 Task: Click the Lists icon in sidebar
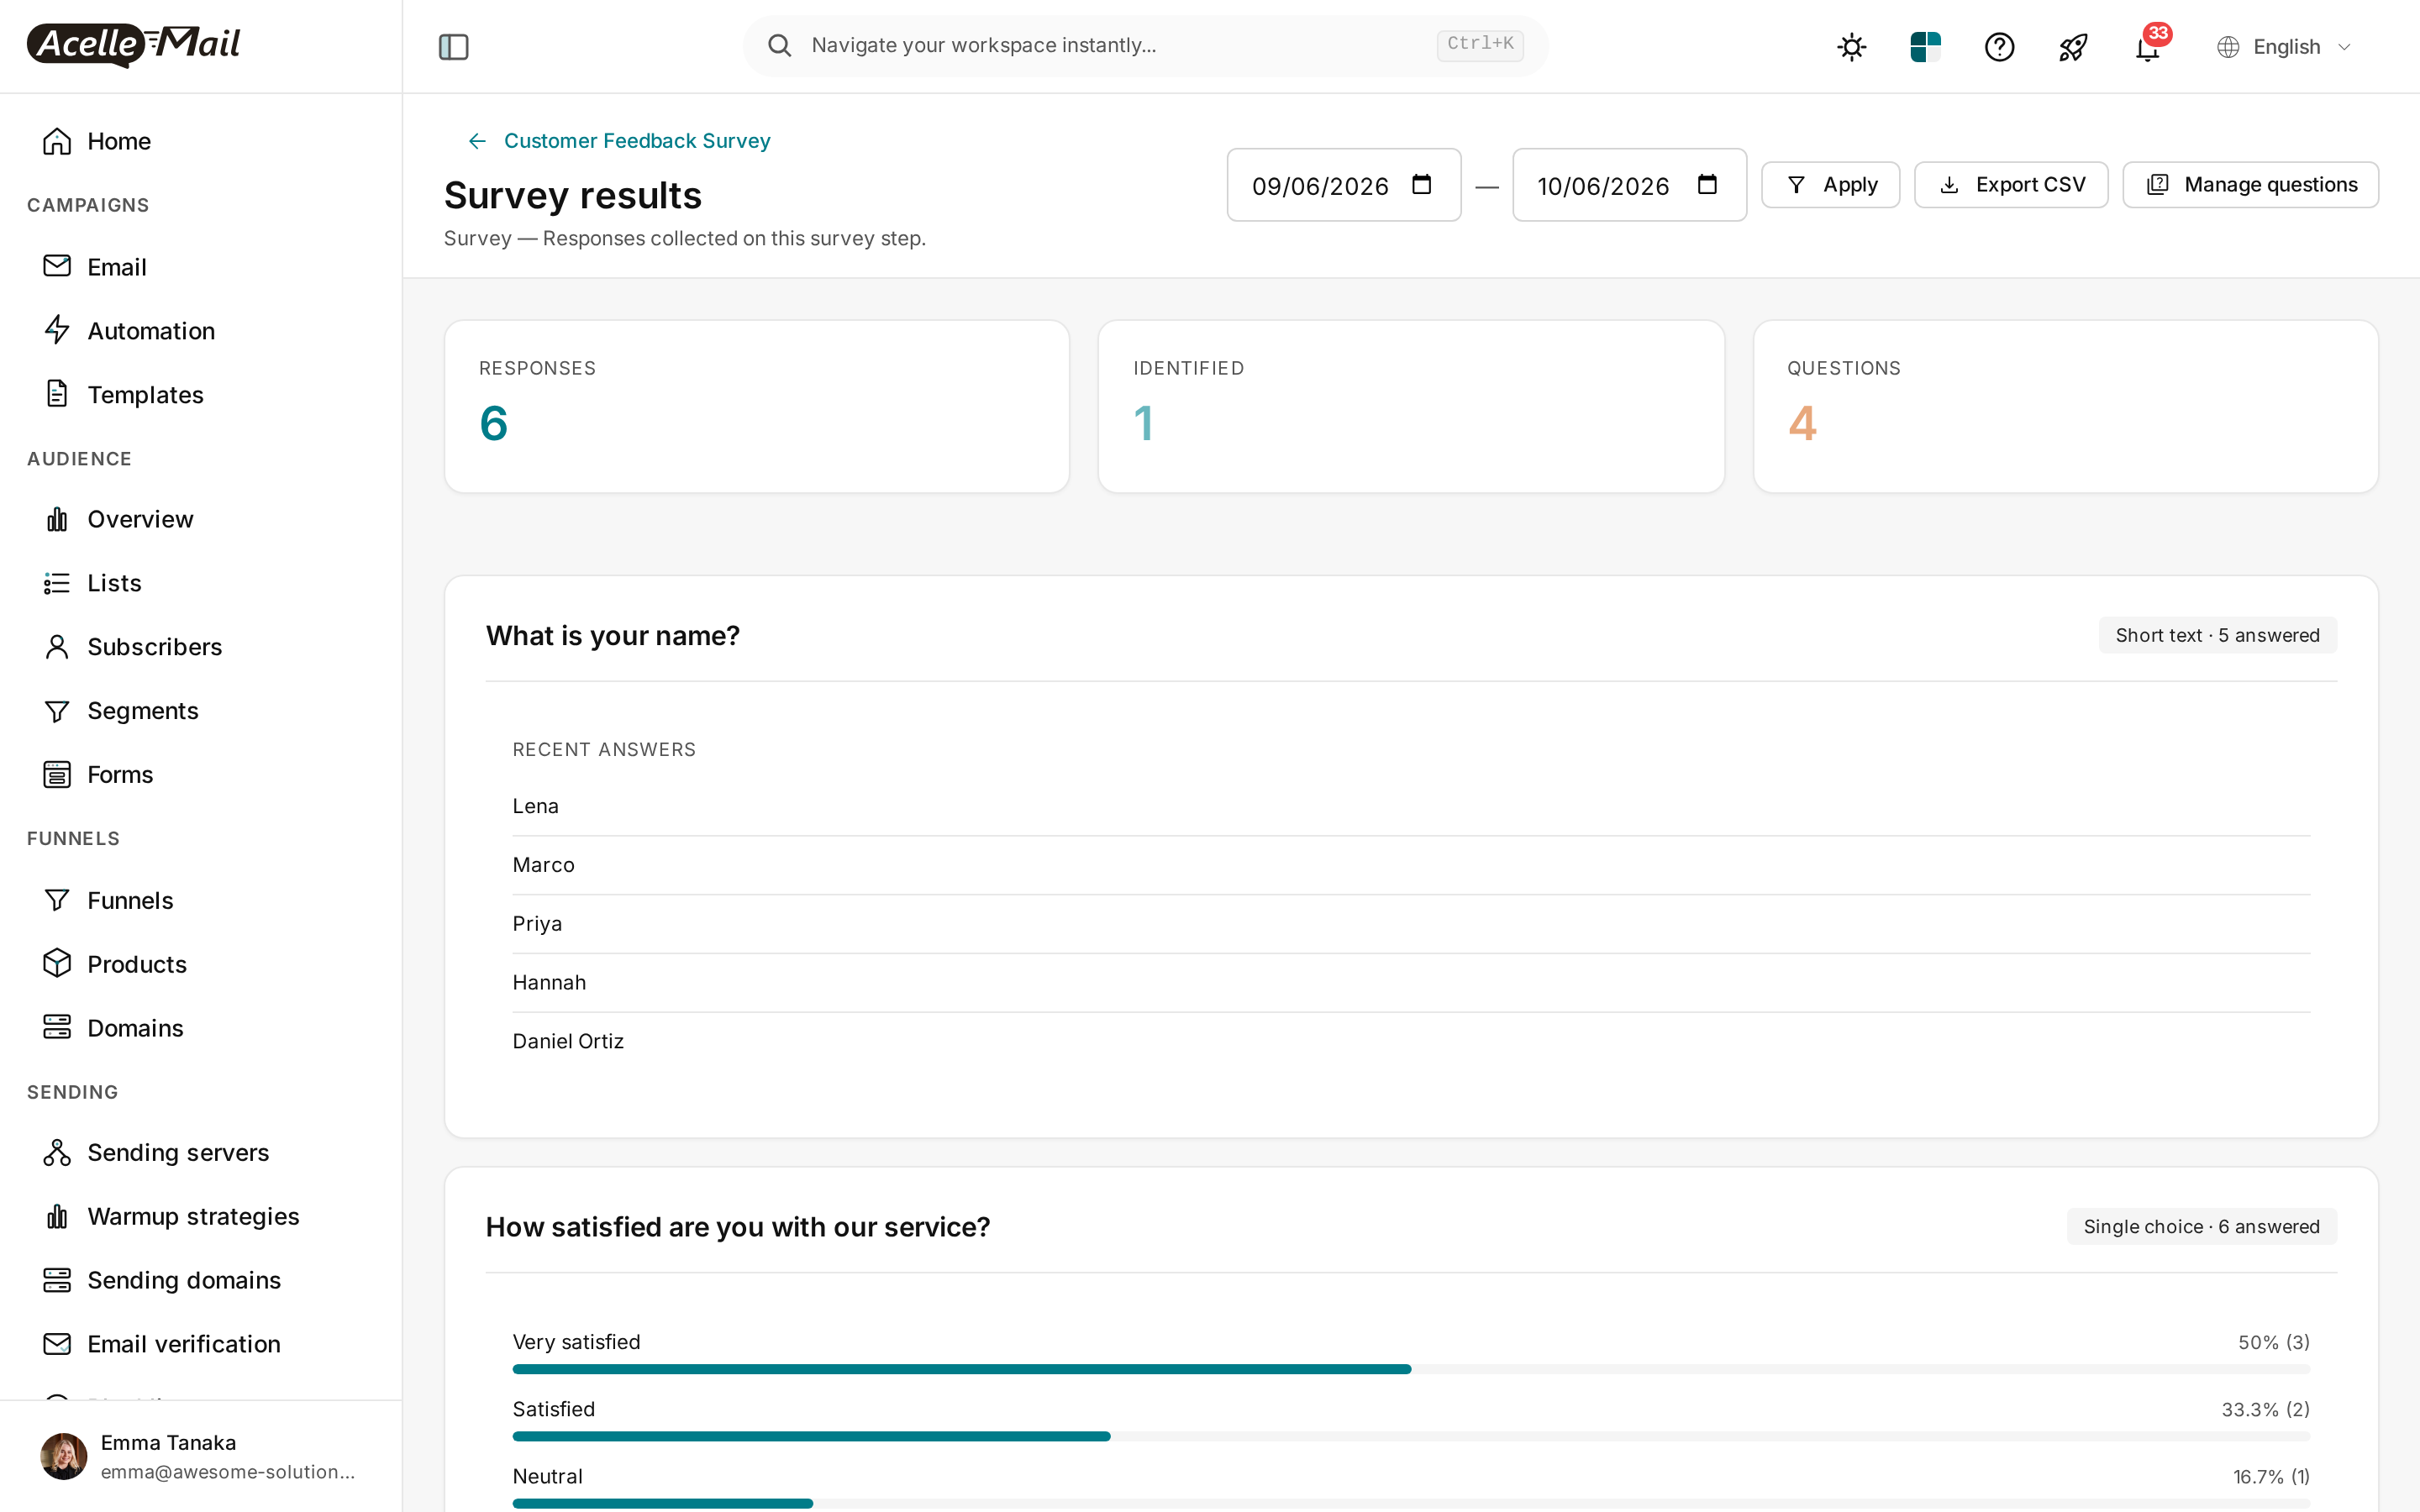click(57, 583)
